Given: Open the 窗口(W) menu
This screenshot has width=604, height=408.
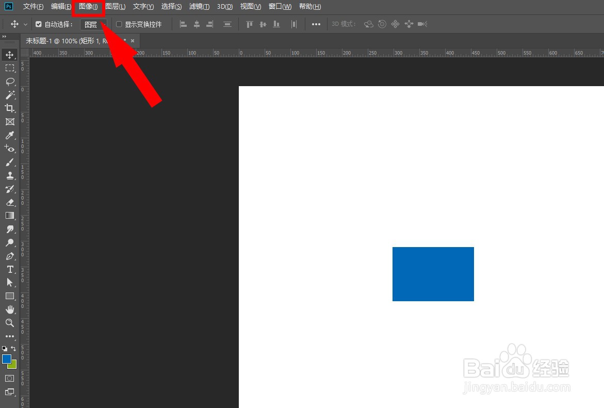Looking at the screenshot, I should click(x=280, y=7).
